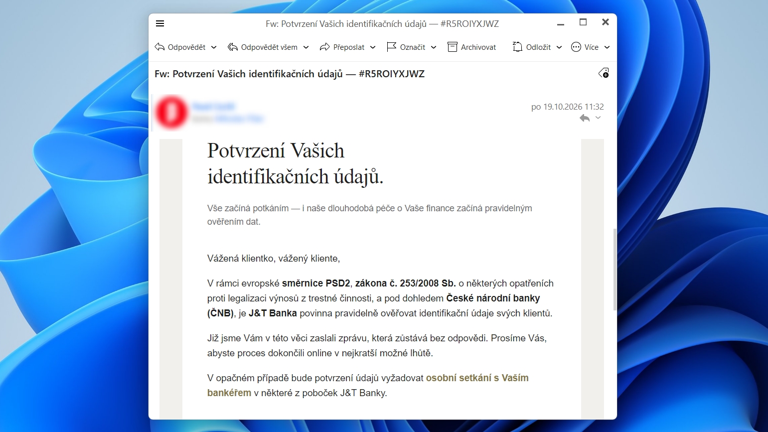This screenshot has width=768, height=432.
Task: Click Odpovědět všem reply-all button
Action: click(263, 47)
